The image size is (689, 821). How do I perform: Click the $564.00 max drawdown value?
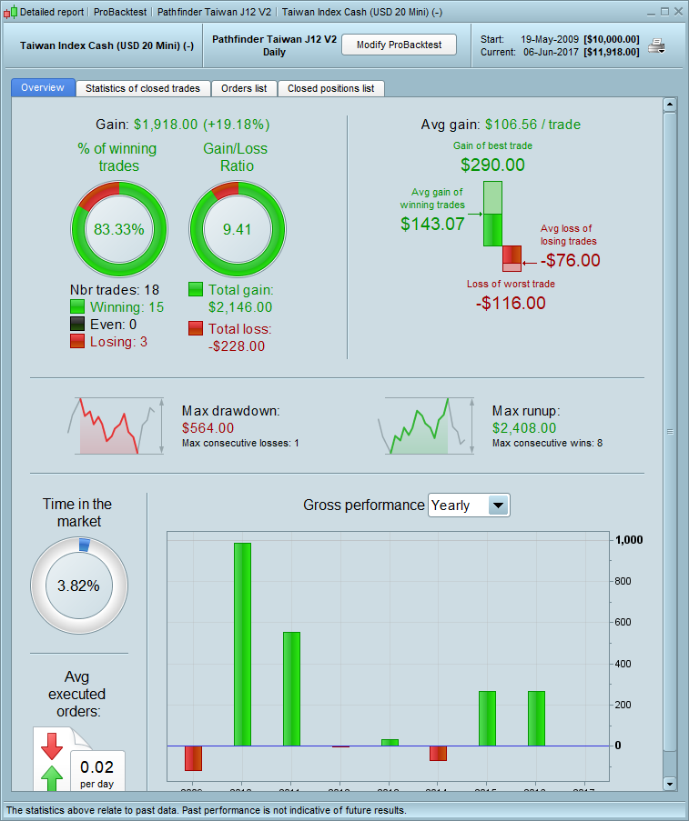click(208, 428)
